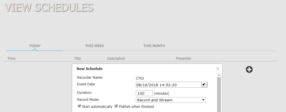The width and height of the screenshot is (286, 112).
Task: Click the Description column header
Action: 116,58
